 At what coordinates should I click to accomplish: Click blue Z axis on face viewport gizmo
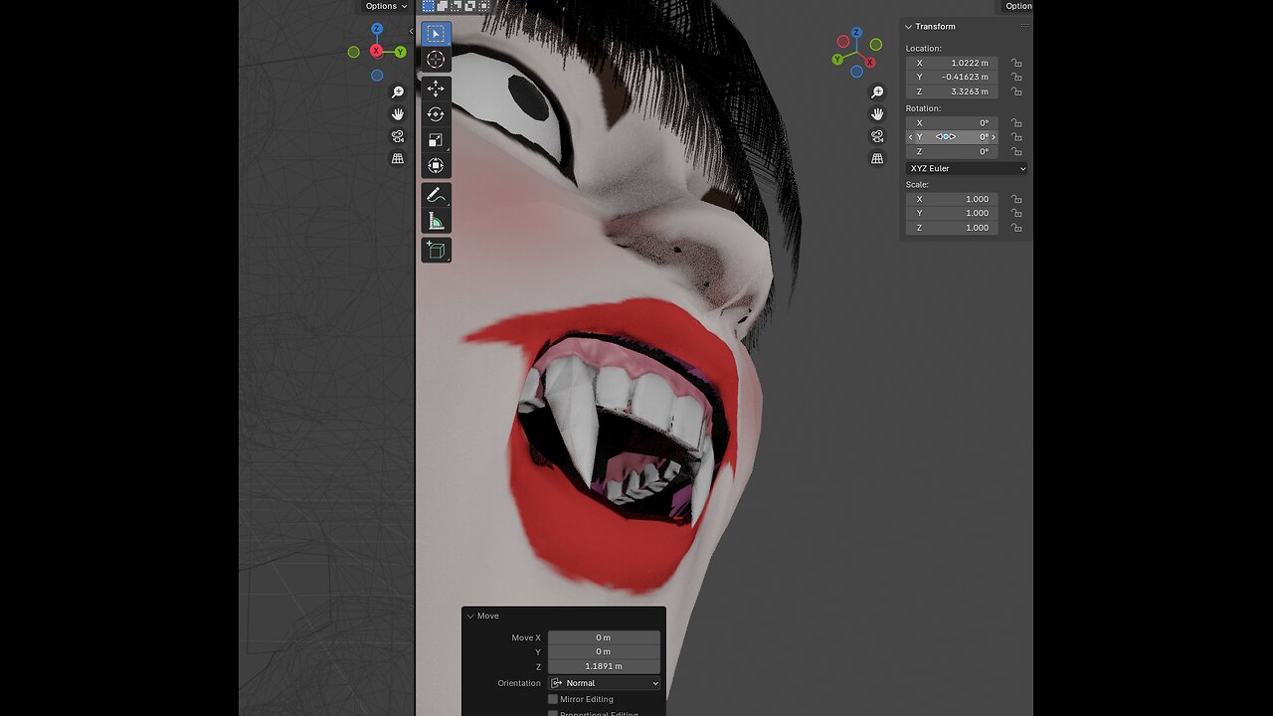point(856,33)
